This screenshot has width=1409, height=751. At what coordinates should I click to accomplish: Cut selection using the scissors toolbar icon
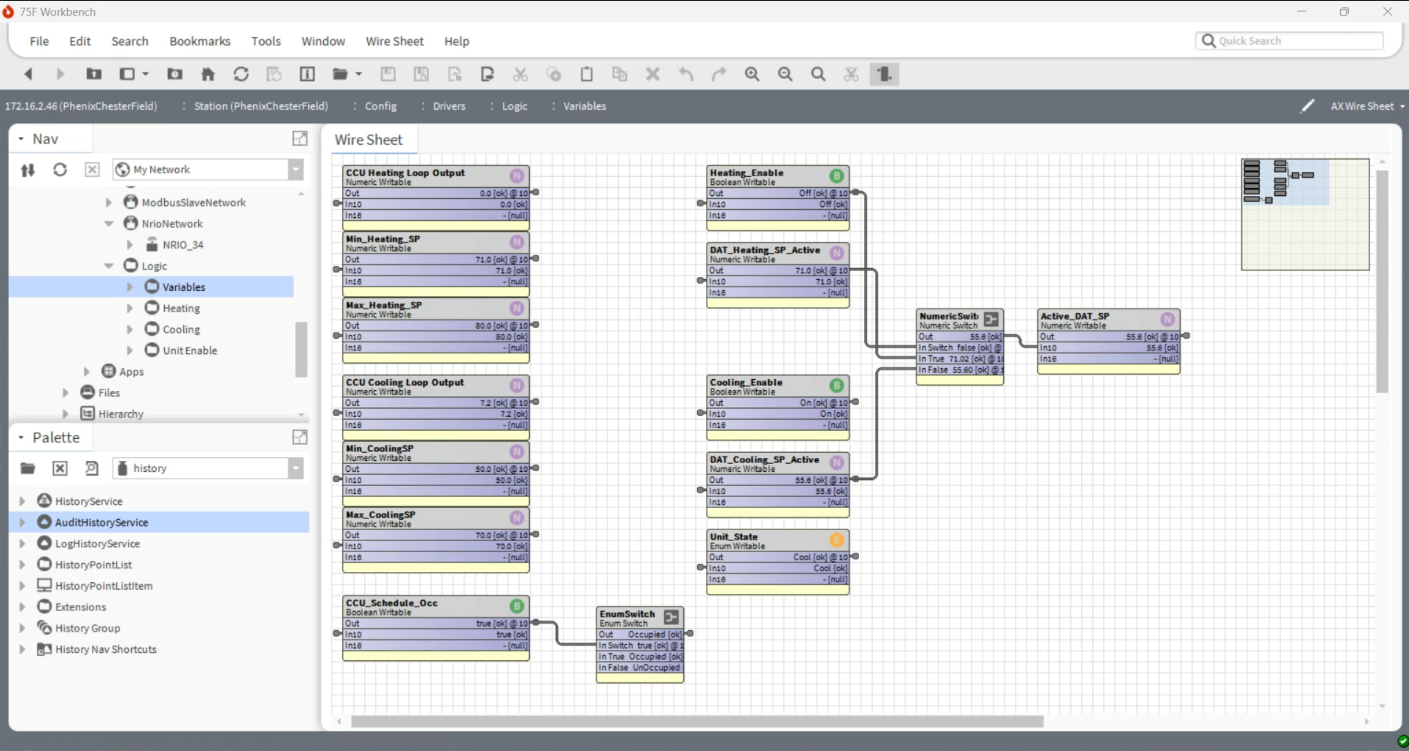tap(520, 74)
